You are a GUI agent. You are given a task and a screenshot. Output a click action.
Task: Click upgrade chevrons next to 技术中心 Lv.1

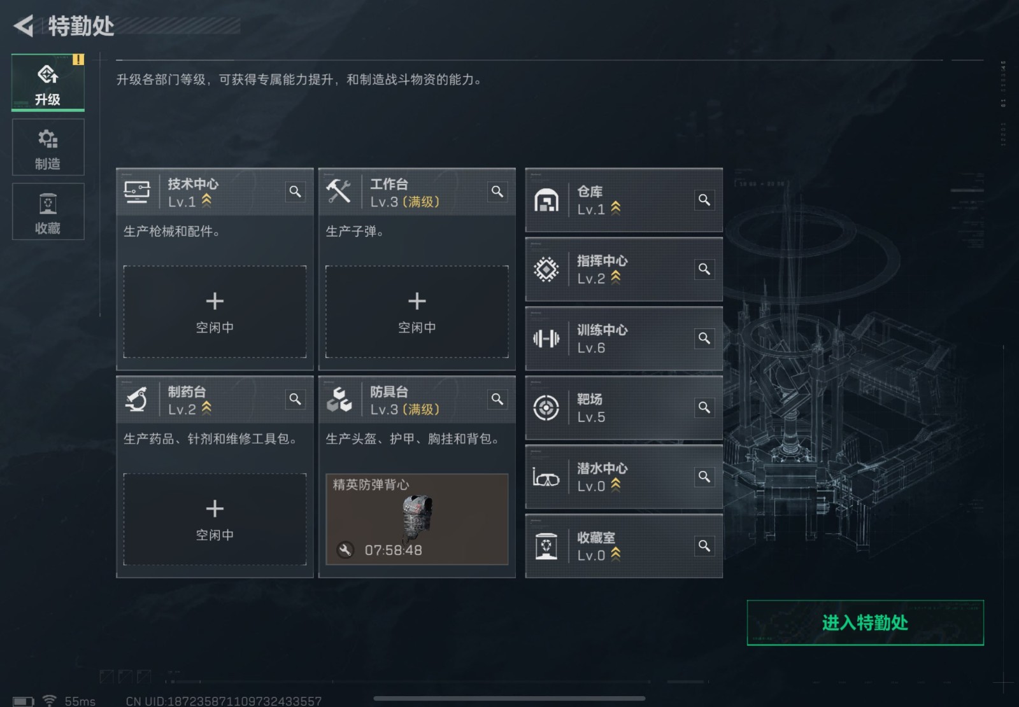[x=206, y=201]
